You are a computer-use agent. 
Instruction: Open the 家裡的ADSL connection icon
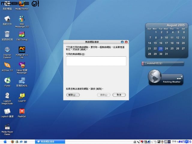coord(22,82)
